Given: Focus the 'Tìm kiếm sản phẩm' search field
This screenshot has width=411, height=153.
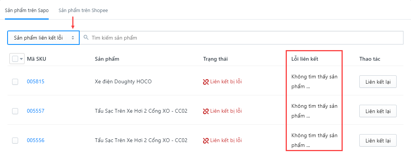Looking at the screenshot, I should point(242,38).
